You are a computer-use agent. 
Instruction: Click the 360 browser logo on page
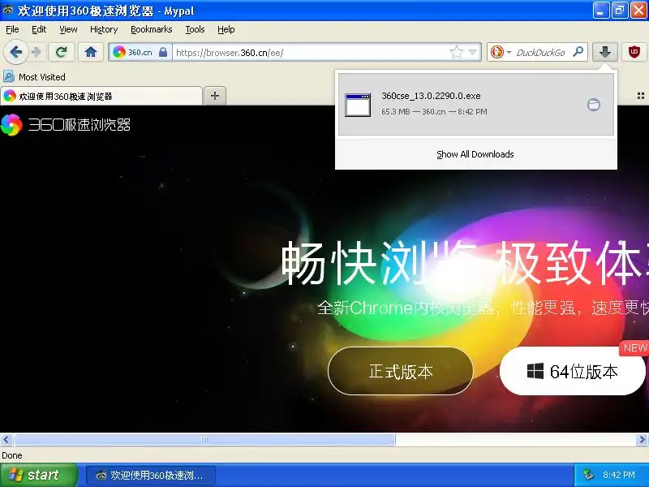pyautogui.click(x=11, y=125)
